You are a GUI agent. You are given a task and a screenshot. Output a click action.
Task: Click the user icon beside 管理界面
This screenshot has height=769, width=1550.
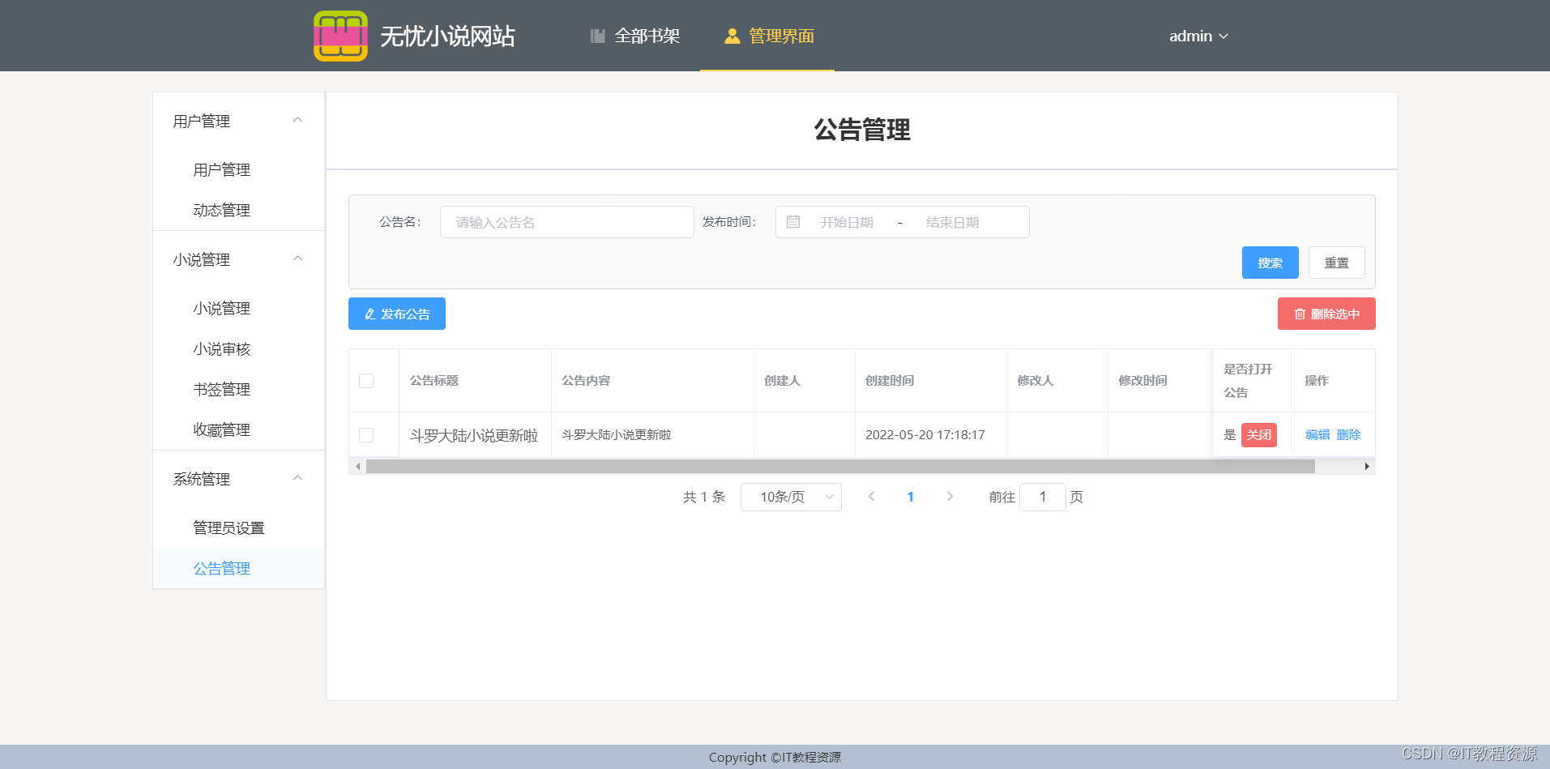click(x=732, y=36)
